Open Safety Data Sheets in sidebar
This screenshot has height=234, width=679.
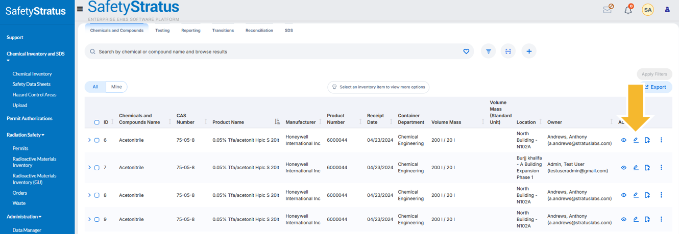[32, 84]
